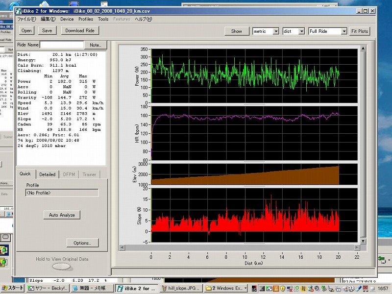Click the Auto Analyze button
Image resolution: width=392 pixels, height=294 pixels.
(x=62, y=215)
